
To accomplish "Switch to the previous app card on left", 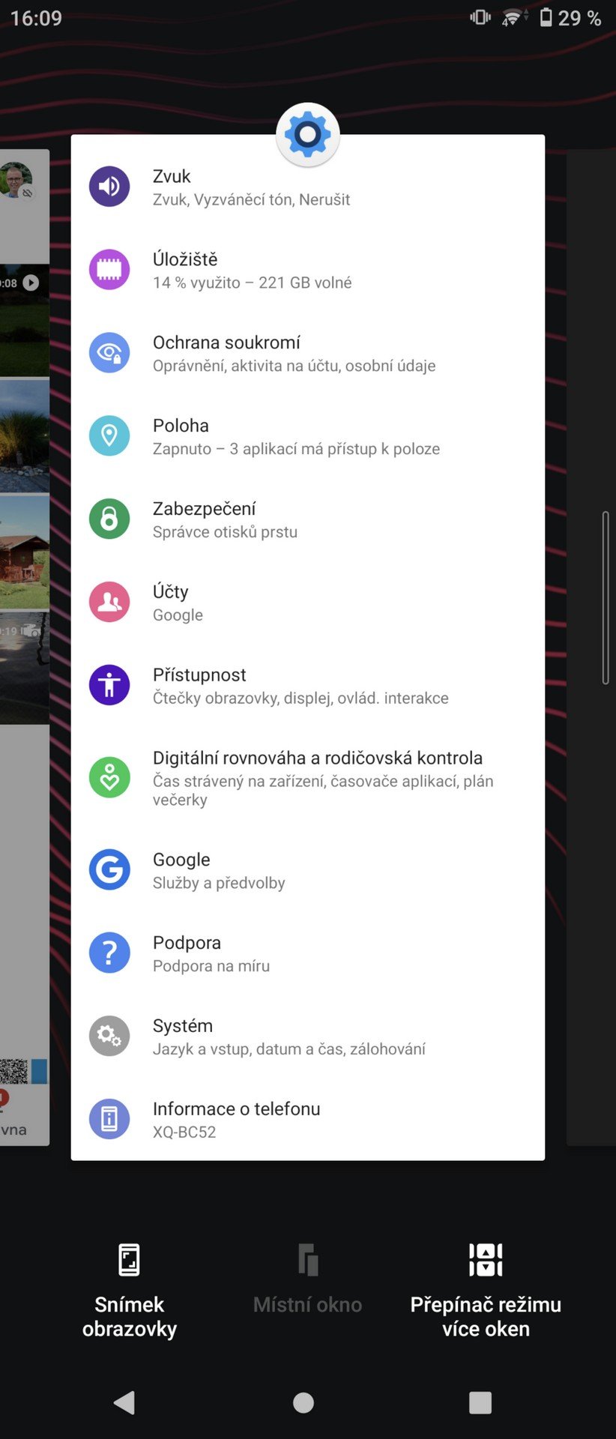I will pyautogui.click(x=25, y=648).
